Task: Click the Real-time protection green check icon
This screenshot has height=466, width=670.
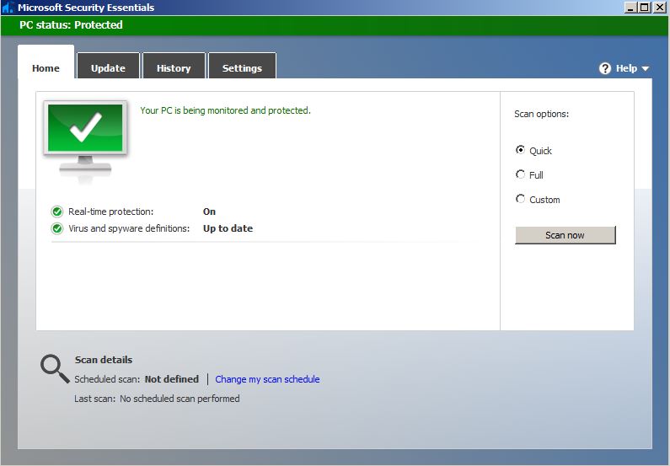Action: [x=57, y=212]
